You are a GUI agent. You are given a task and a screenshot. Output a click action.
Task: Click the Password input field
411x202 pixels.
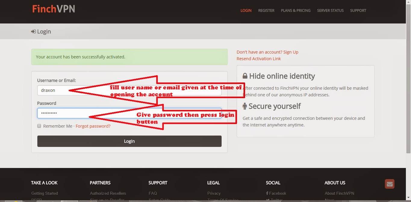(129, 113)
